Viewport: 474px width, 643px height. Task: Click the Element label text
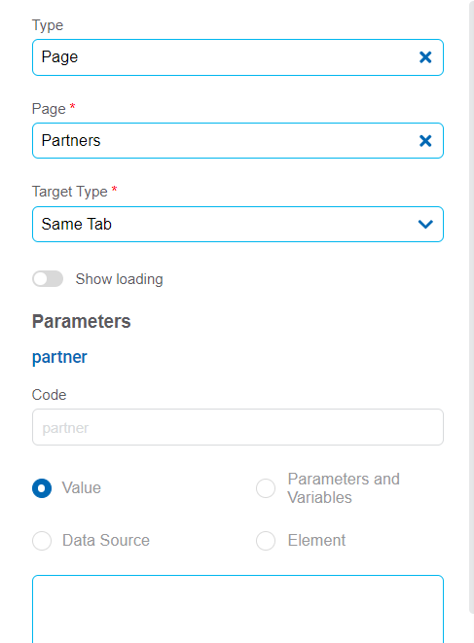click(316, 541)
